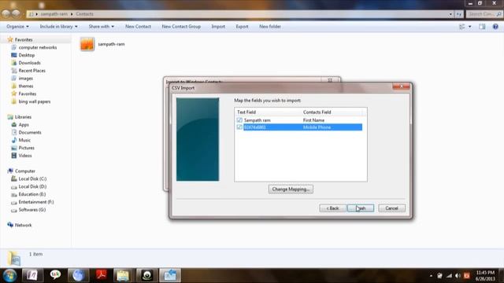
Task: Select the Sampath ram First Name row
Action: [x=299, y=120]
